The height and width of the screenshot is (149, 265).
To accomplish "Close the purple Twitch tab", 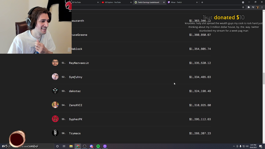I will [197, 2].
